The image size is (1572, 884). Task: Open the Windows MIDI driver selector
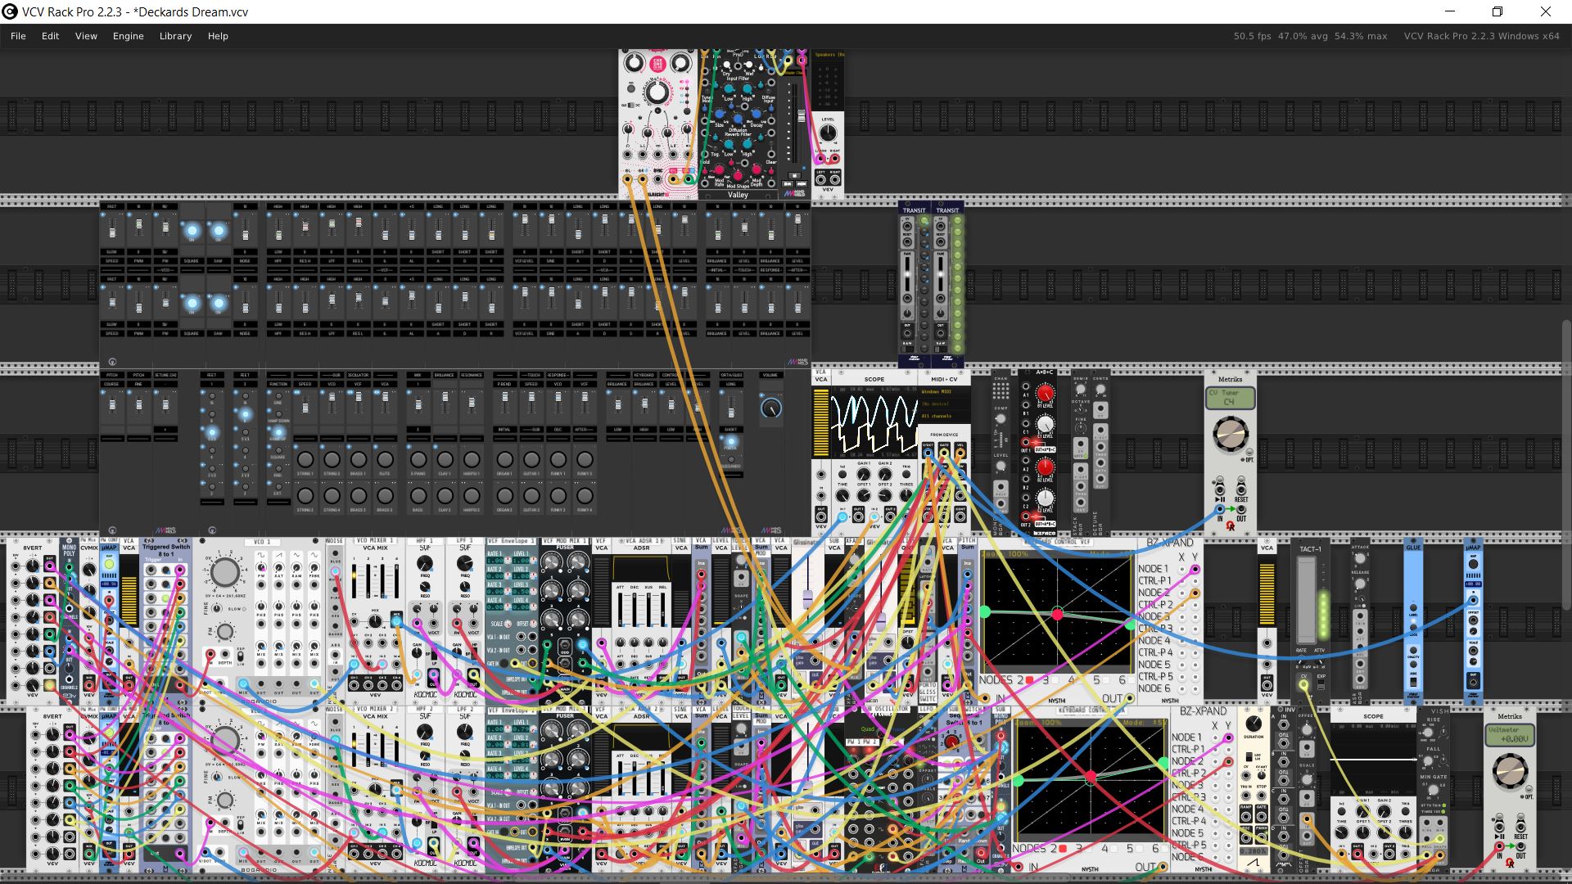click(944, 391)
